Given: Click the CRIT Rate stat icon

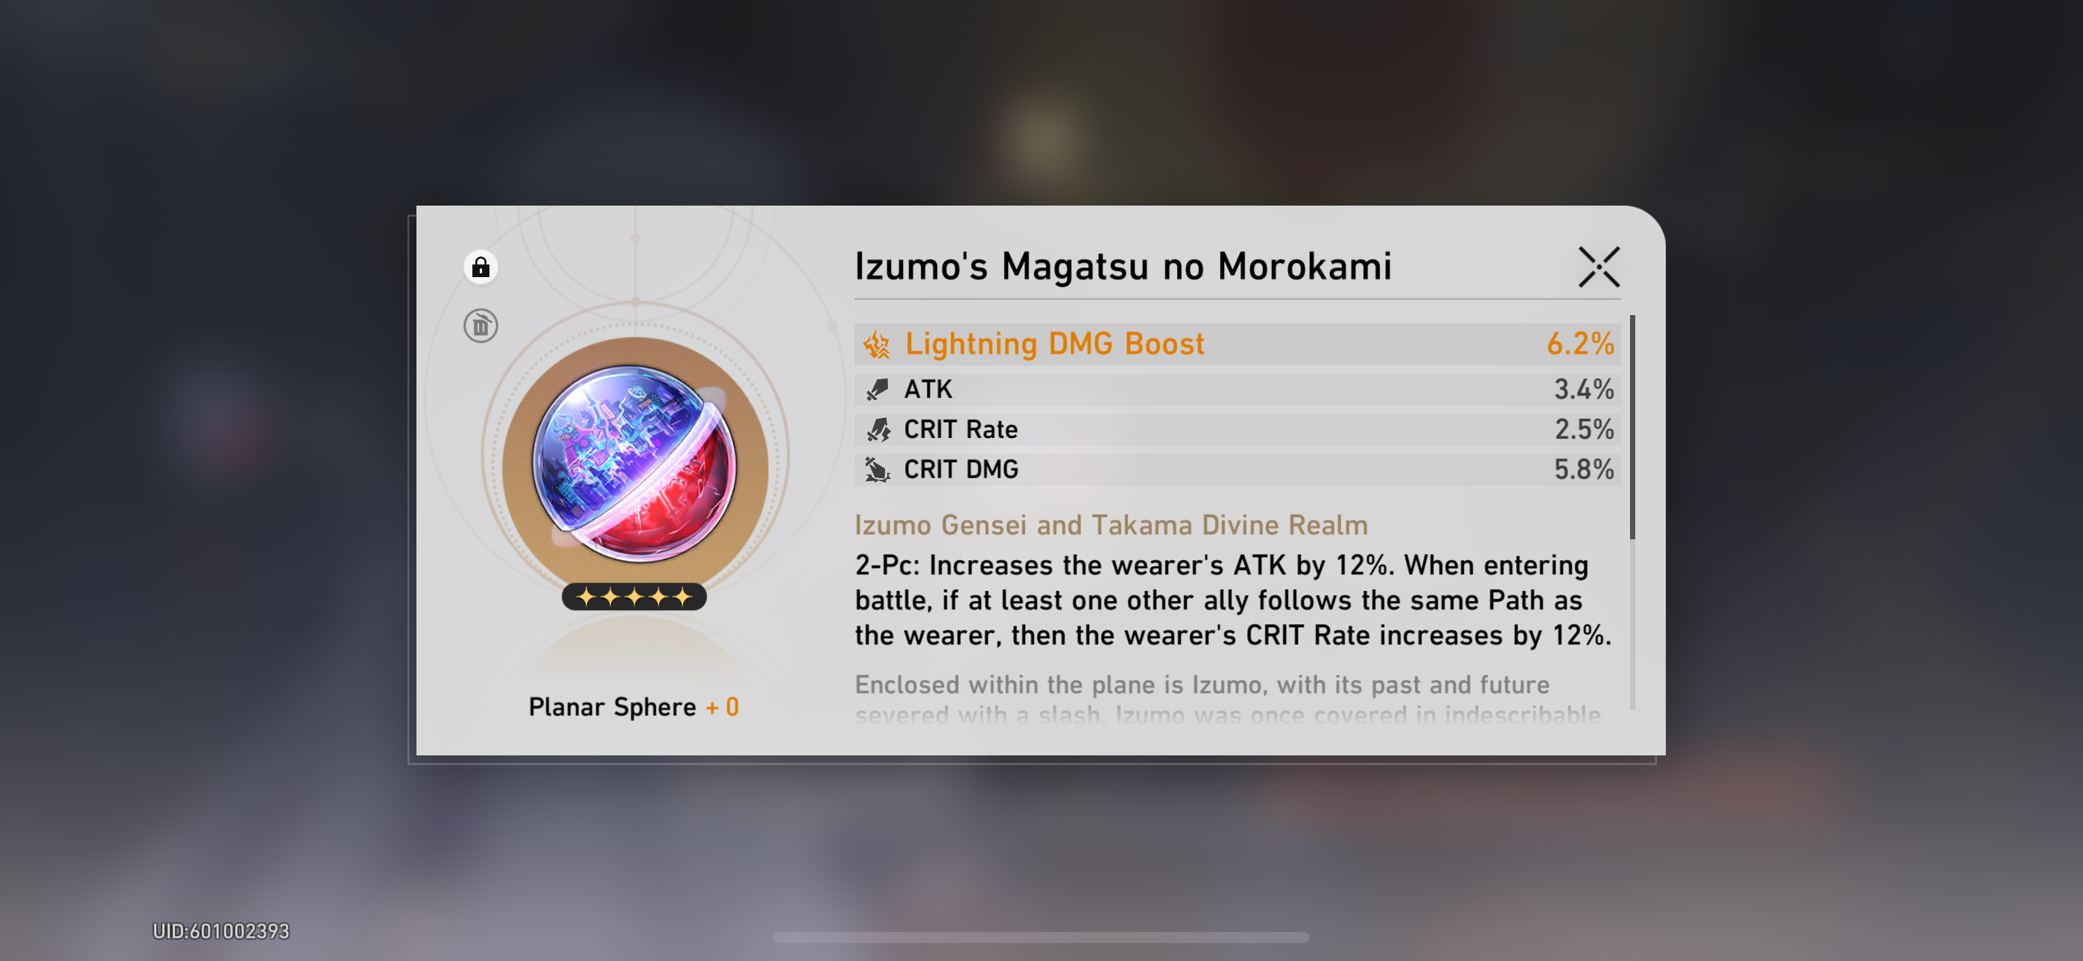Looking at the screenshot, I should 878,430.
